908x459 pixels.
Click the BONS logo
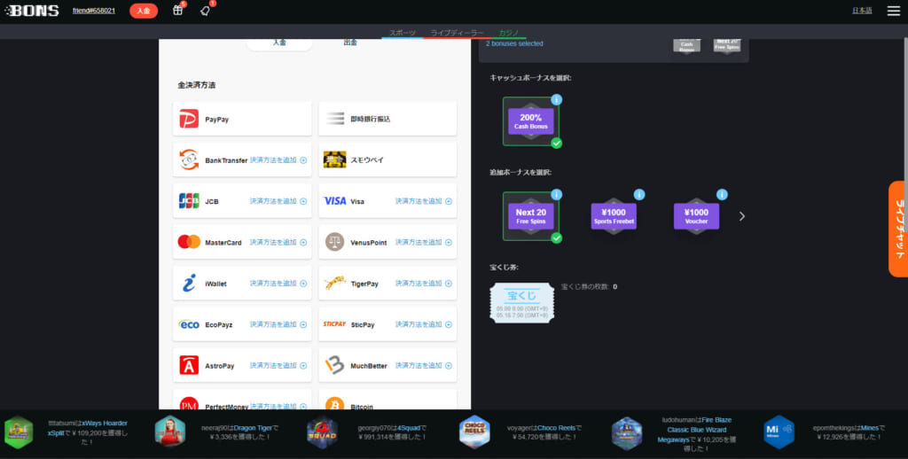(x=32, y=11)
